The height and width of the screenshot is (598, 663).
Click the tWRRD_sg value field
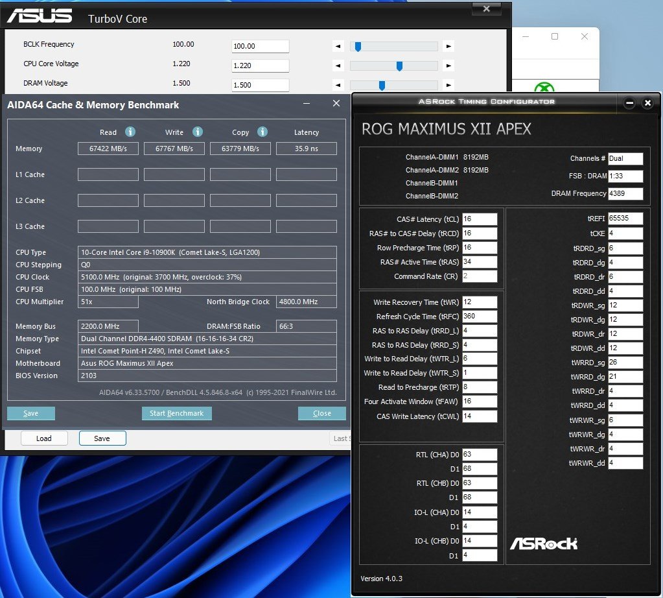[625, 363]
